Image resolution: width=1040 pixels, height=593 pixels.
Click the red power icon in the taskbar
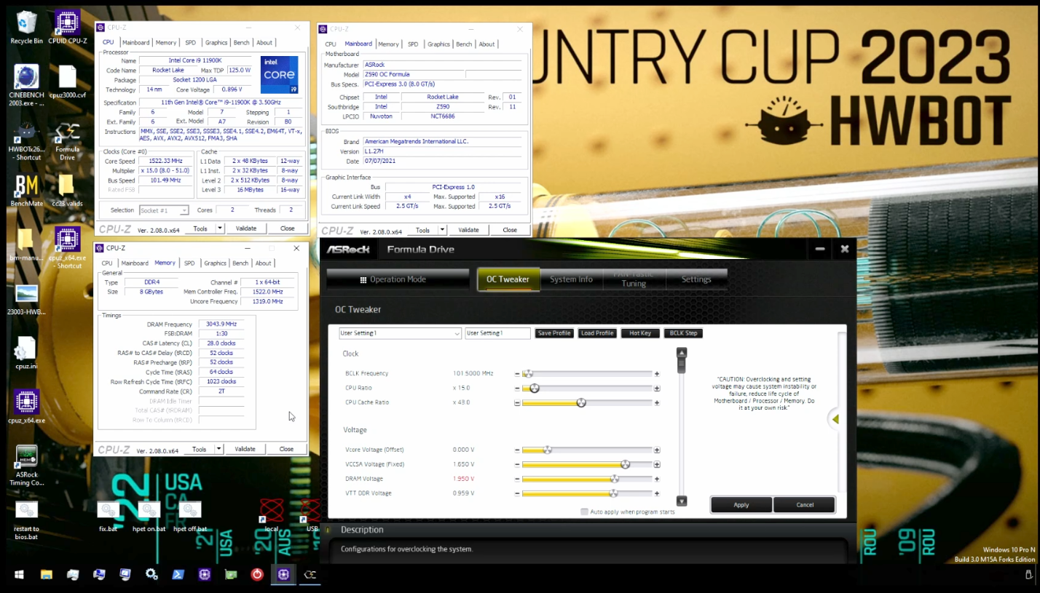pos(256,575)
